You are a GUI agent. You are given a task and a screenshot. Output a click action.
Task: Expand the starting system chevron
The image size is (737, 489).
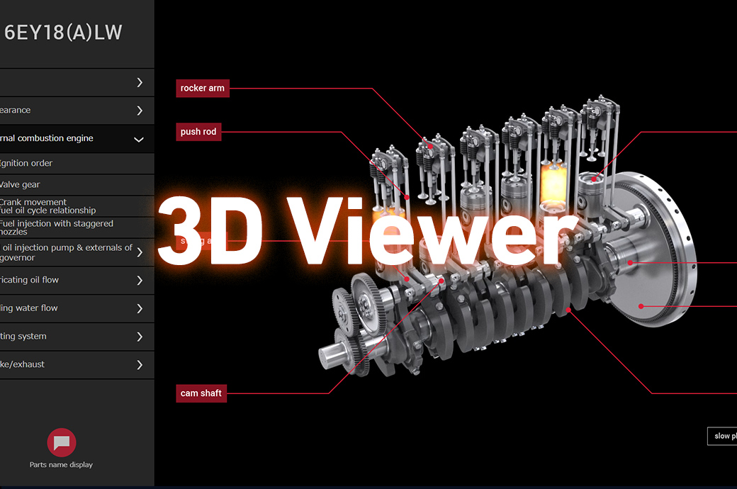140,337
